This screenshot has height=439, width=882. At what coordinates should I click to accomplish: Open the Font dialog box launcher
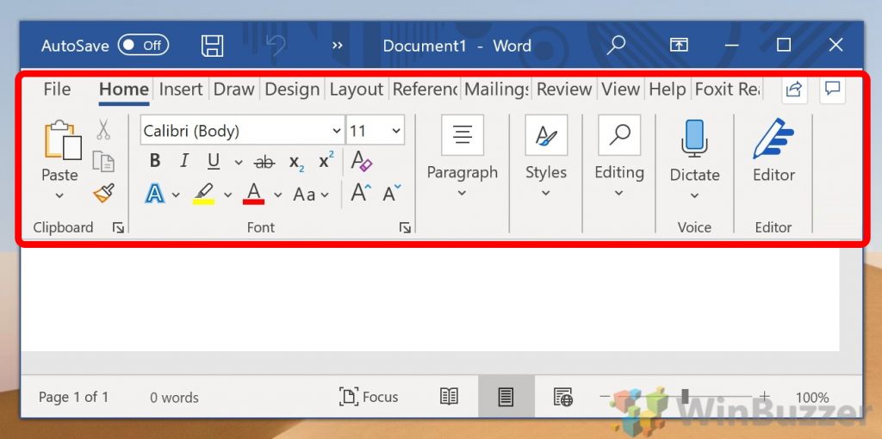click(x=405, y=228)
